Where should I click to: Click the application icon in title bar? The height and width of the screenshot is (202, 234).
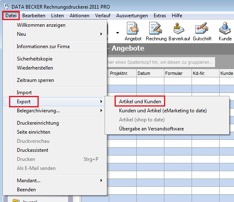click(x=7, y=7)
